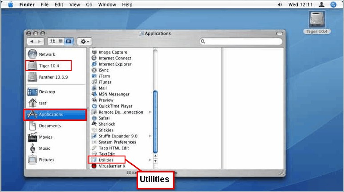Screen dimensions: 344x192
Task: Expand the Remote Desktop Connection folder arrow
Action: (x=150, y=112)
